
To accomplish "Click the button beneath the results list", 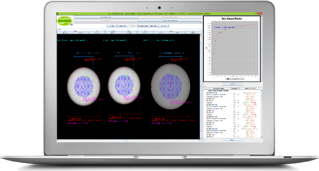I will pos(233,140).
